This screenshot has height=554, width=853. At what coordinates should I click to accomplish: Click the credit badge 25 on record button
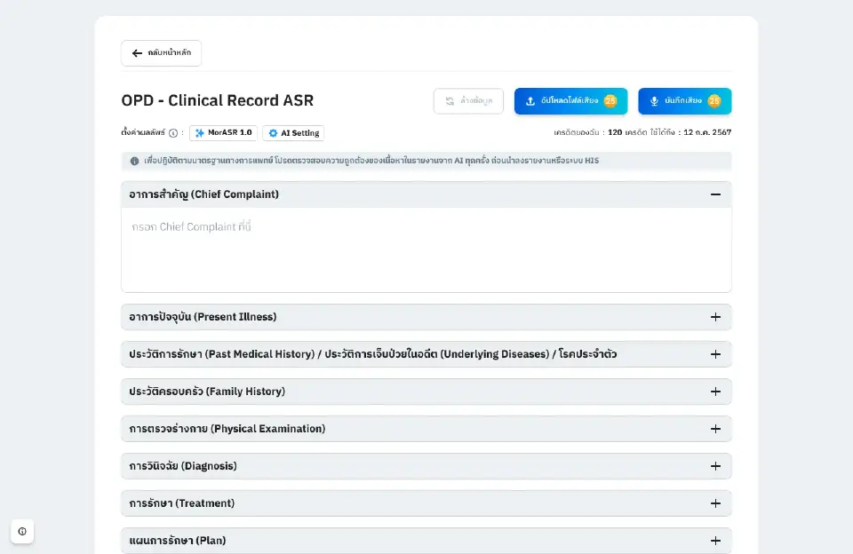(x=713, y=100)
